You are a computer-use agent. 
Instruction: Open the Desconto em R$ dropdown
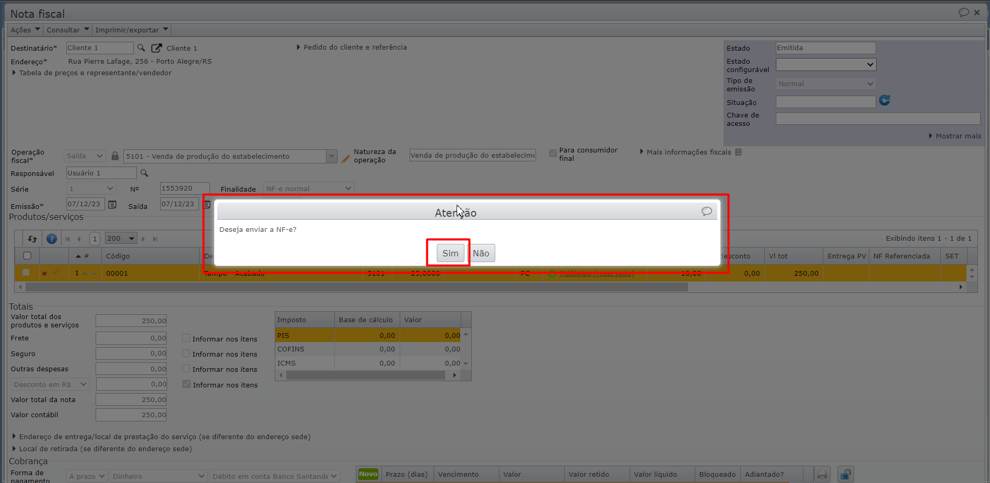(x=50, y=384)
